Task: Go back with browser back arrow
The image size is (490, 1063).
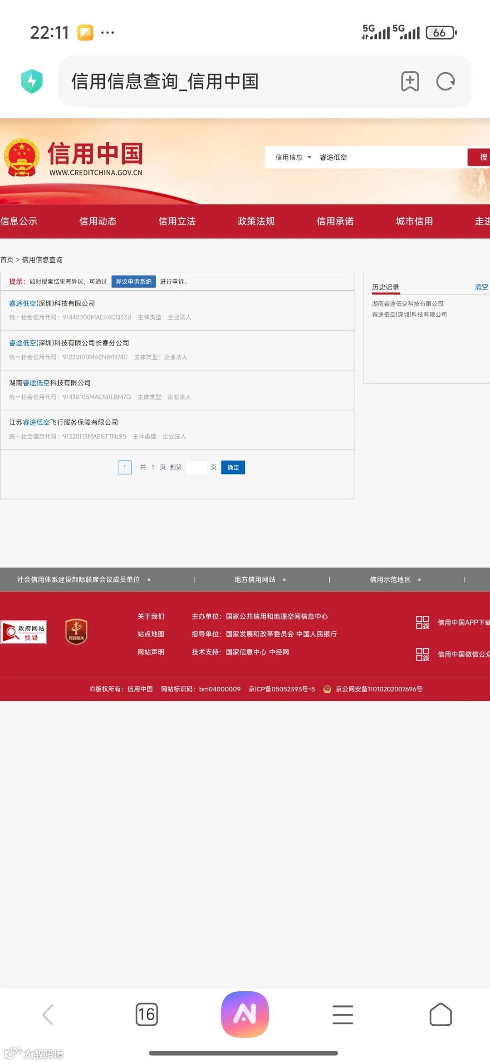Action: click(48, 1014)
